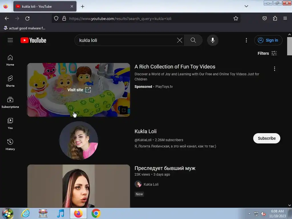The height and width of the screenshot is (219, 292).
Task: Click the Firefox taskbar button
Action: click(78, 213)
